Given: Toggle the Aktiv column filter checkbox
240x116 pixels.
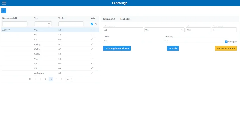Looking at the screenshot, I should tap(92, 24).
